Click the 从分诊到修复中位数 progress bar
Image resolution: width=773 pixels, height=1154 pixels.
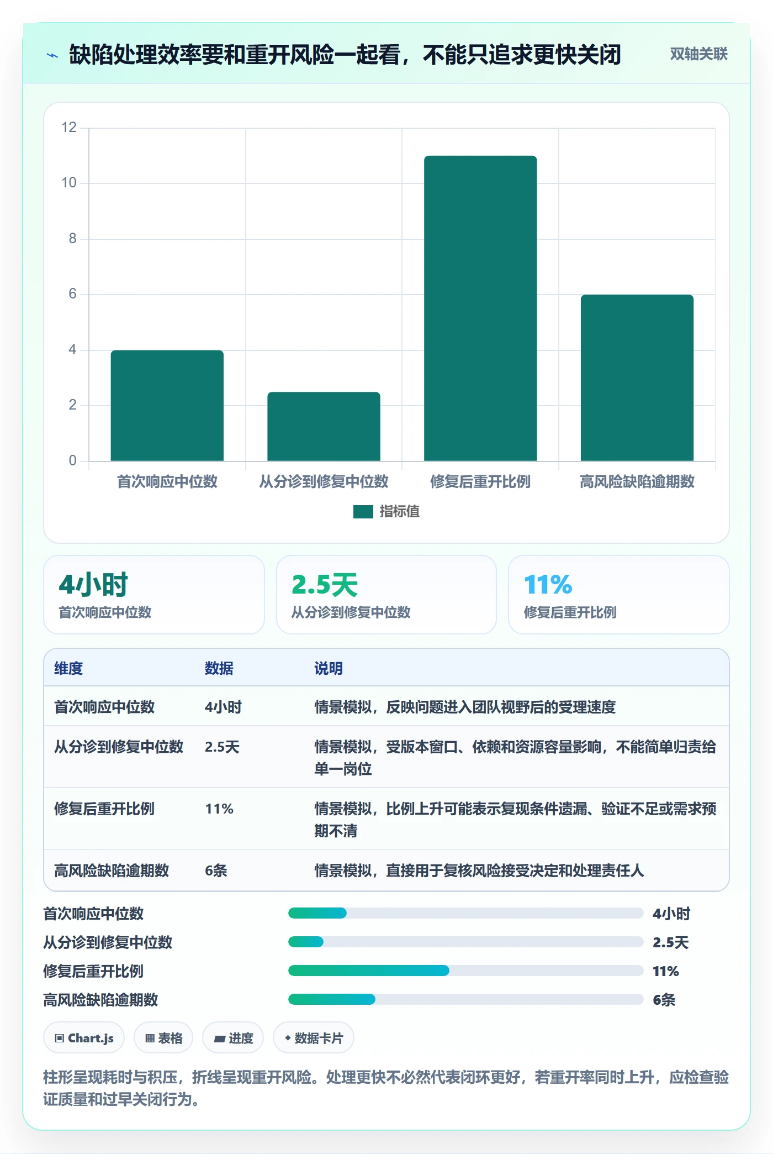[x=465, y=942]
